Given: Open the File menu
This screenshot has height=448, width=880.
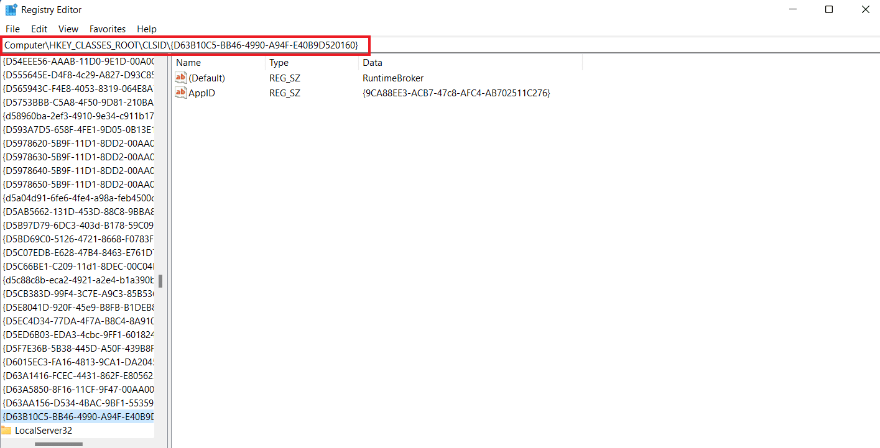Looking at the screenshot, I should (12, 29).
